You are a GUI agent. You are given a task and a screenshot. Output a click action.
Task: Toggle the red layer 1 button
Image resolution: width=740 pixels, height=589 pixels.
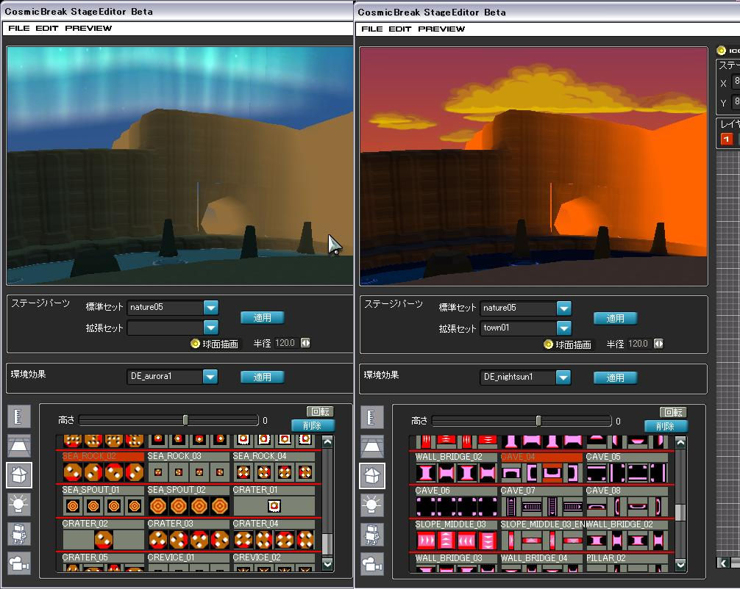(727, 139)
